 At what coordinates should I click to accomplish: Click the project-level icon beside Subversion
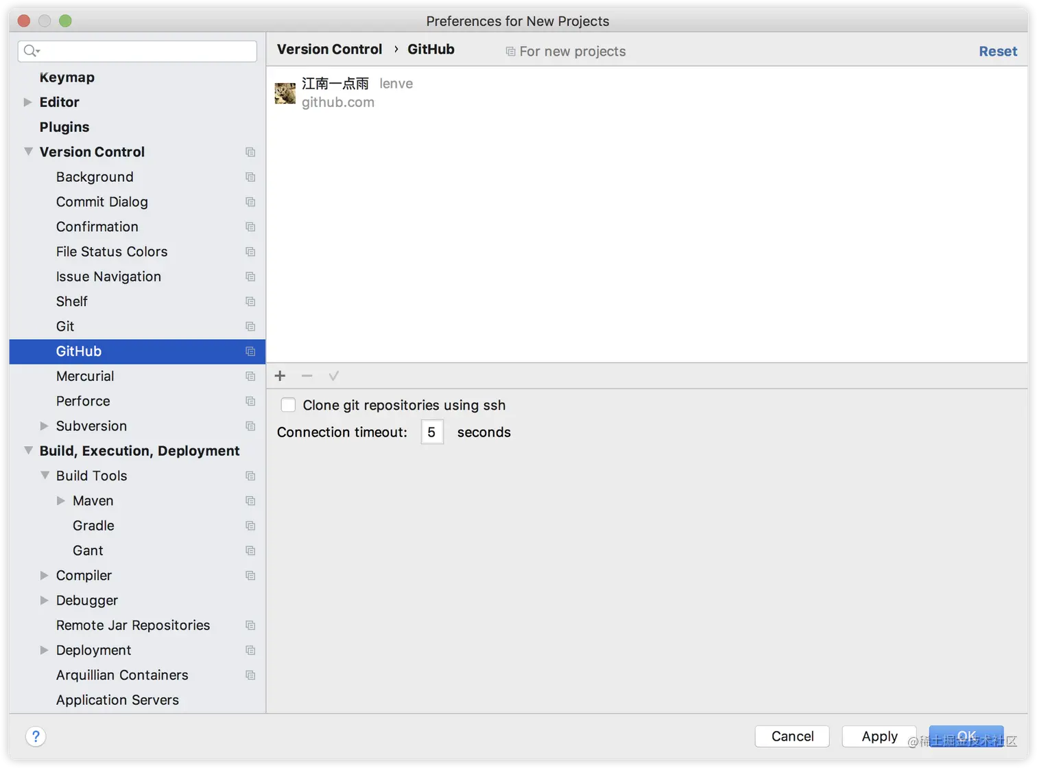(x=250, y=426)
